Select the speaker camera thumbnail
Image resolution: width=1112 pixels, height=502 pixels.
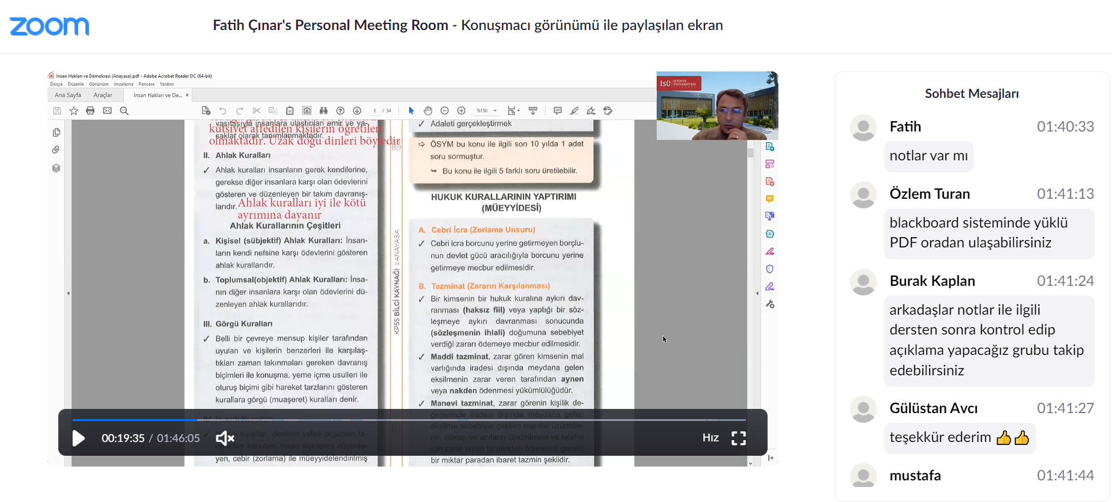[717, 106]
